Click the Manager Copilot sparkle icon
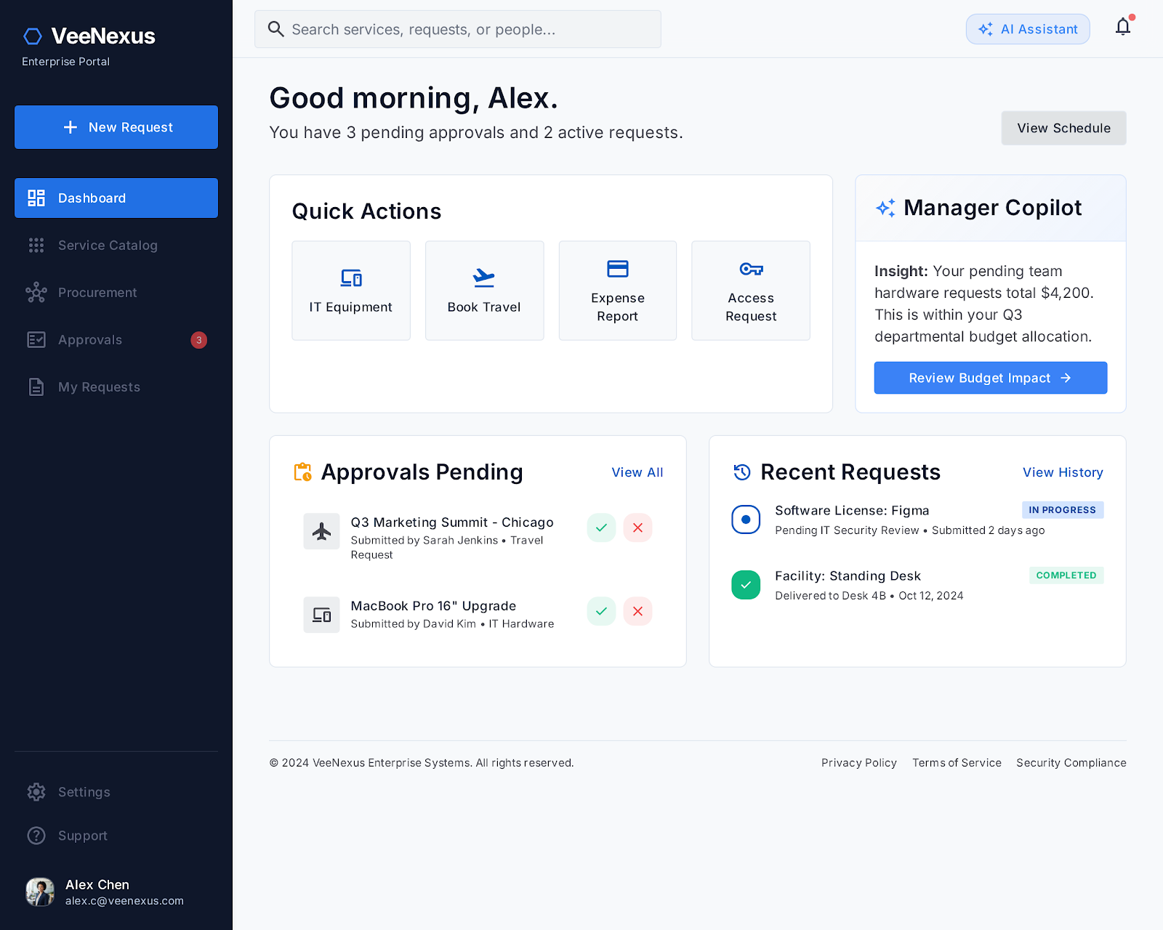1163x930 pixels. tap(885, 208)
